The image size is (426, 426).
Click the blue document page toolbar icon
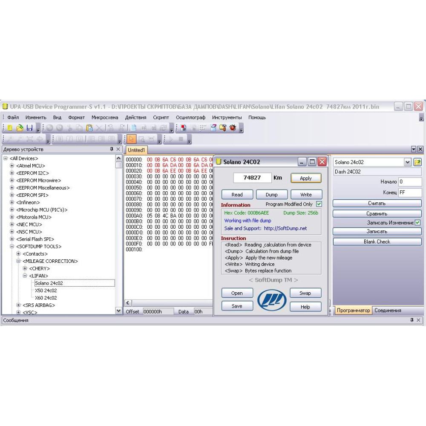coord(133,128)
